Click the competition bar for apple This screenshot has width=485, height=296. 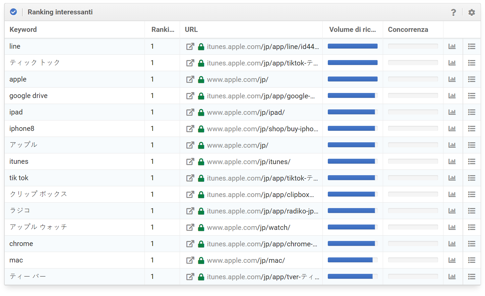pyautogui.click(x=413, y=79)
